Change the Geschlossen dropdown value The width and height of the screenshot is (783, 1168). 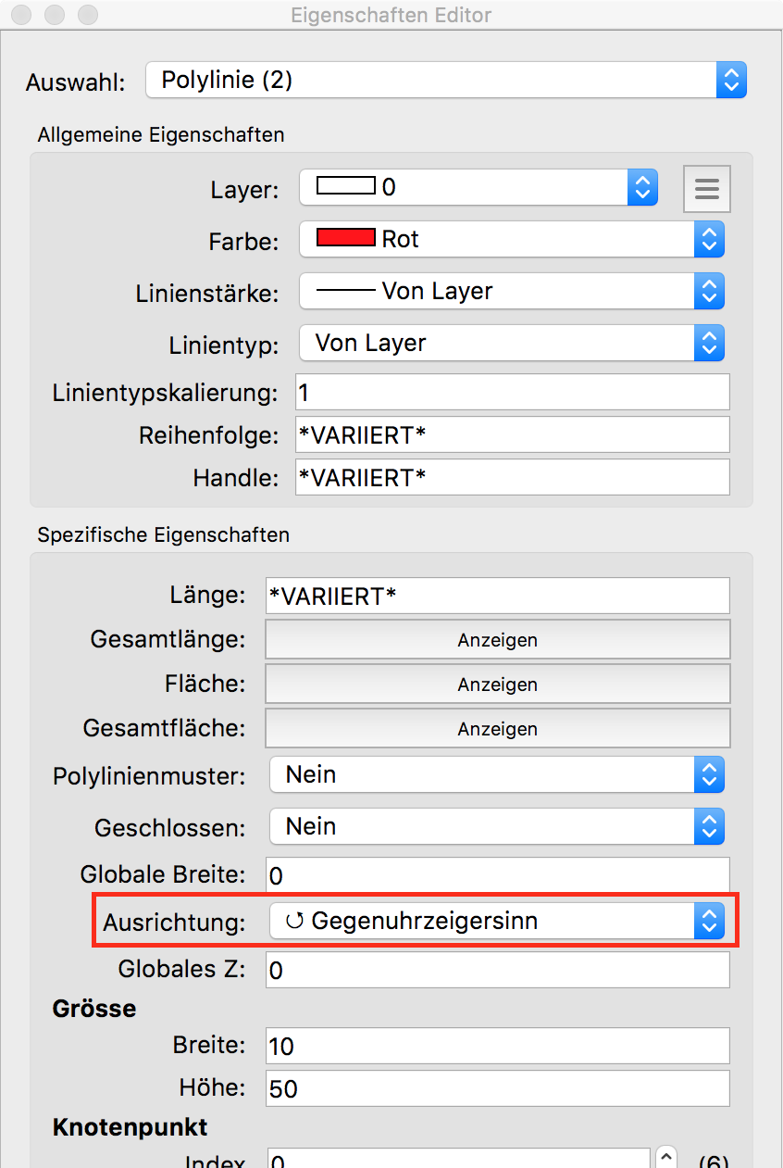496,826
